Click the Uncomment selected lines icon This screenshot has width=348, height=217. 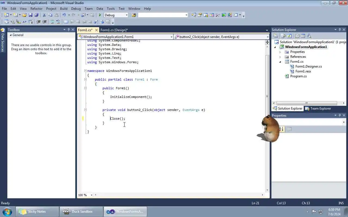pos(58,22)
